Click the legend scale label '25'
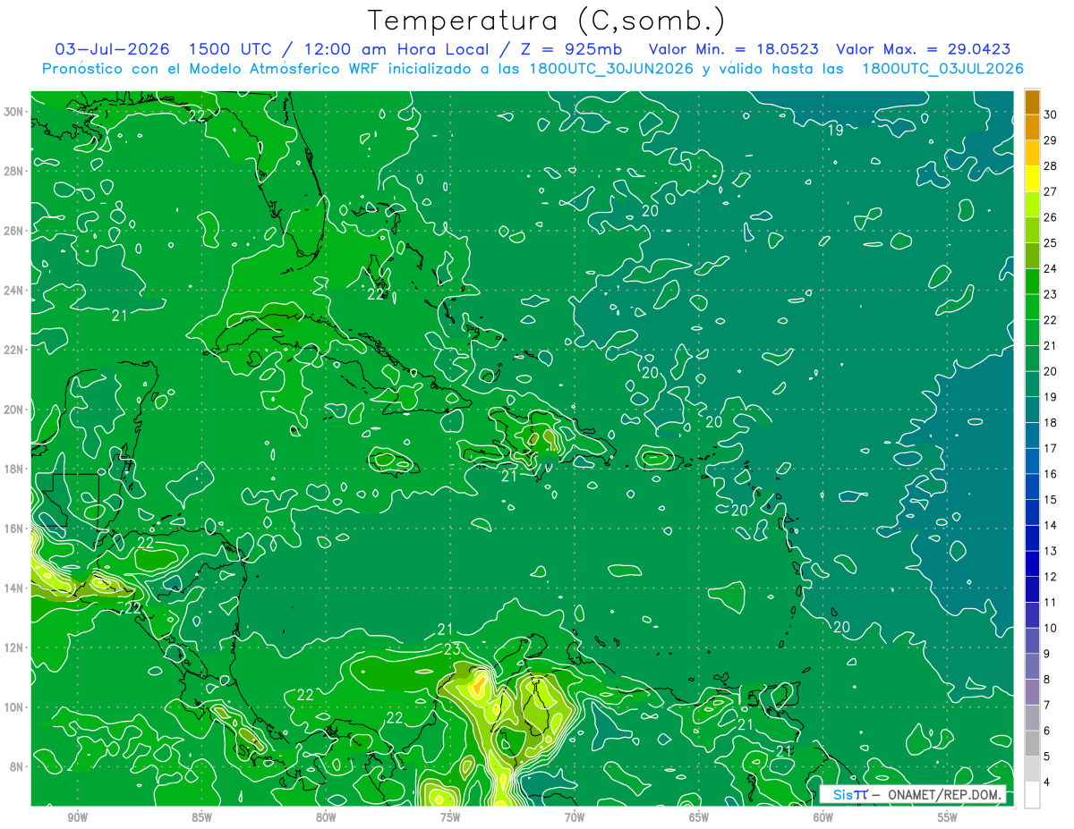Image resolution: width=1074 pixels, height=829 pixels. pyautogui.click(x=1051, y=242)
